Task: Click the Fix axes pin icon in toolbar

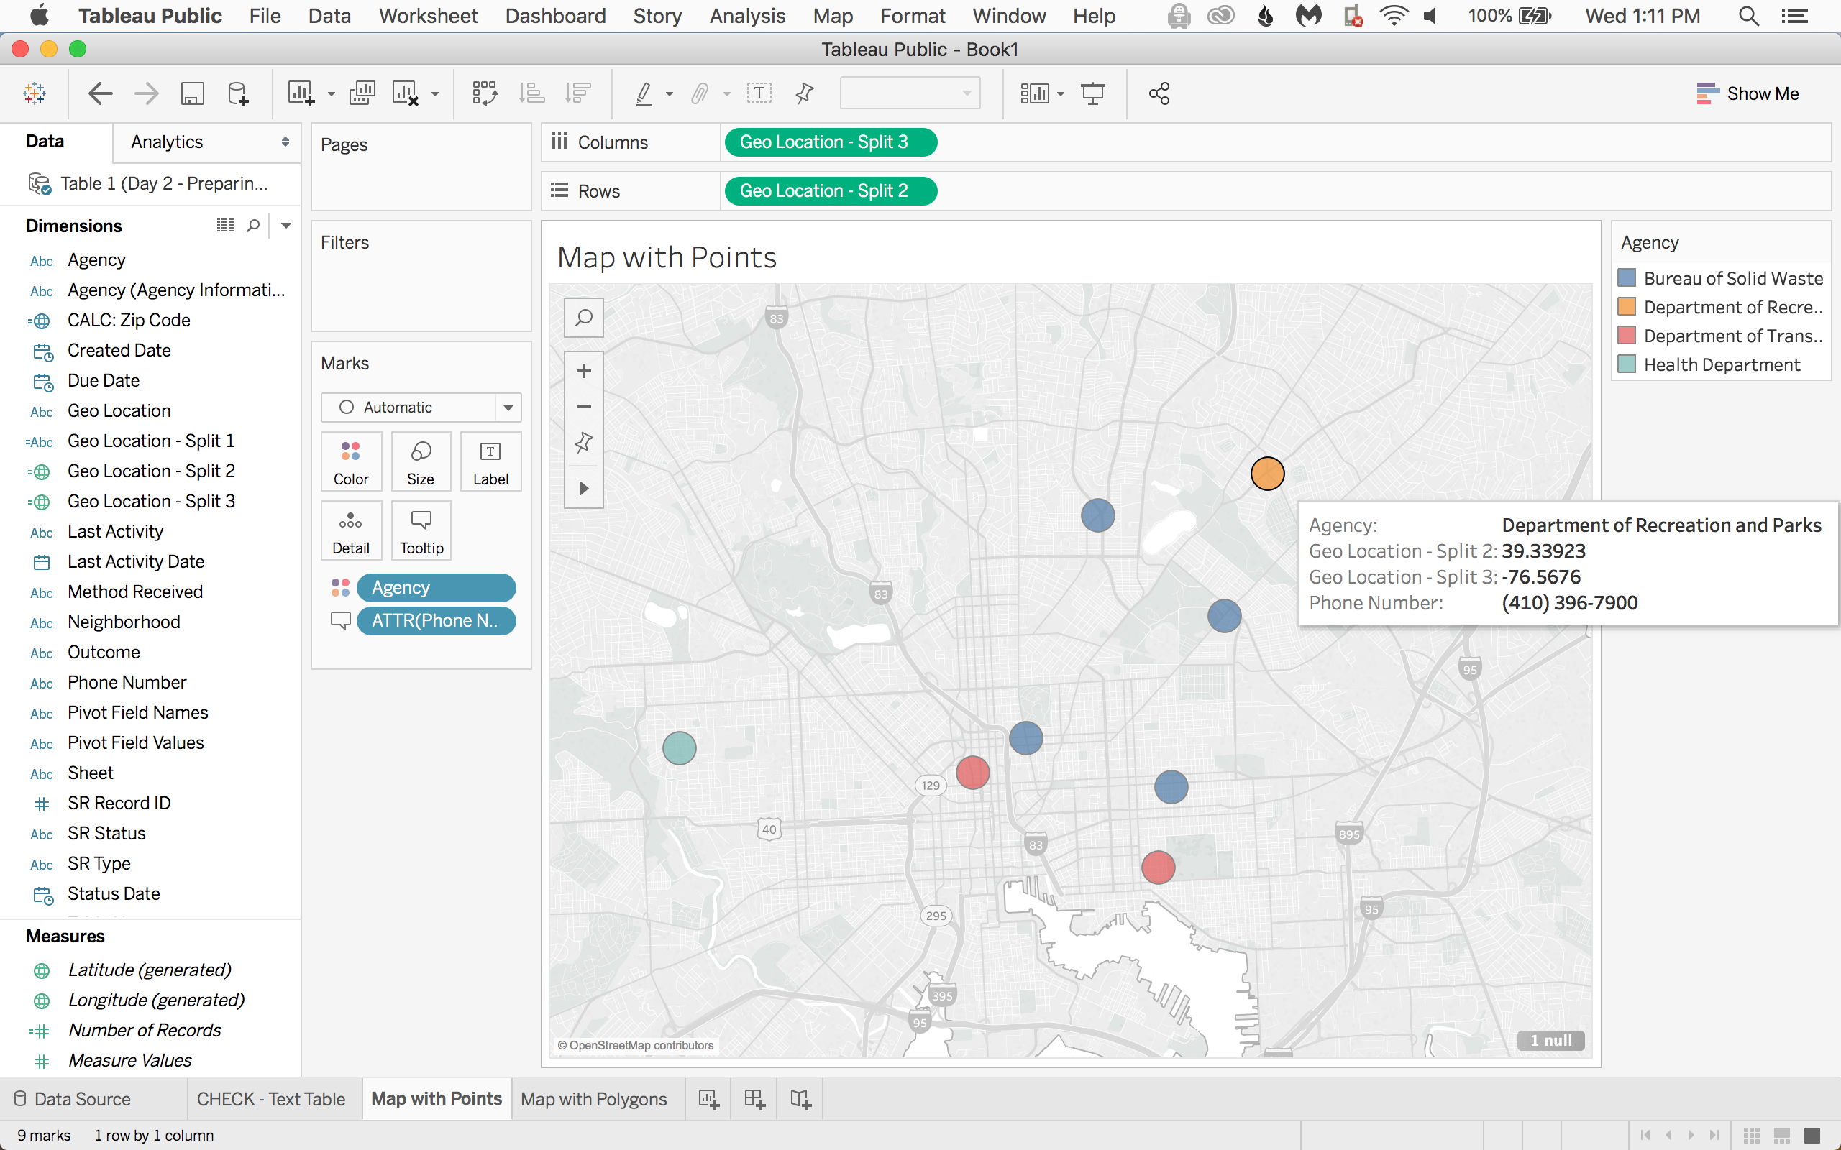Action: coord(804,93)
